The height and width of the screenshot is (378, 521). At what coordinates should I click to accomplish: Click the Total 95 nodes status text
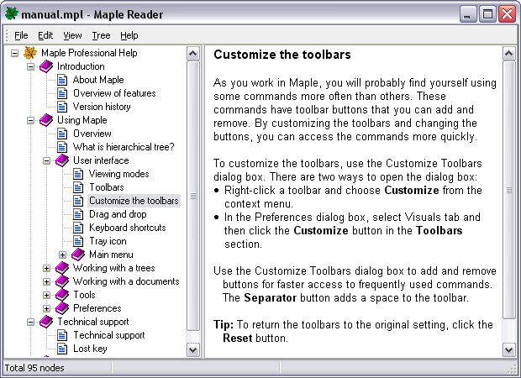(x=34, y=368)
